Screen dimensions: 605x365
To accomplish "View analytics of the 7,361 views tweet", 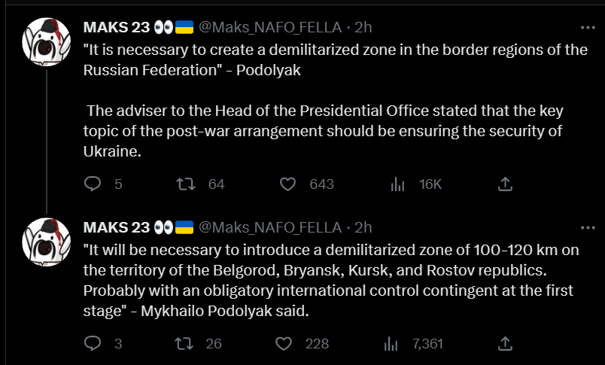I will point(392,343).
